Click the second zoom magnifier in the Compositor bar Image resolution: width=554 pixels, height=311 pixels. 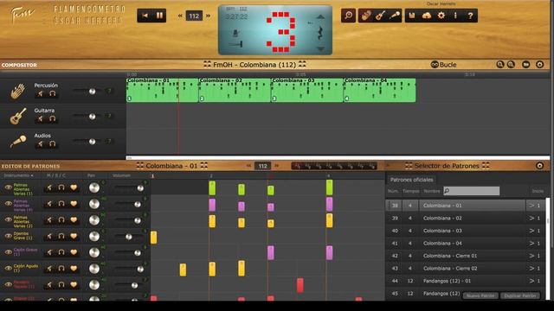click(x=511, y=65)
